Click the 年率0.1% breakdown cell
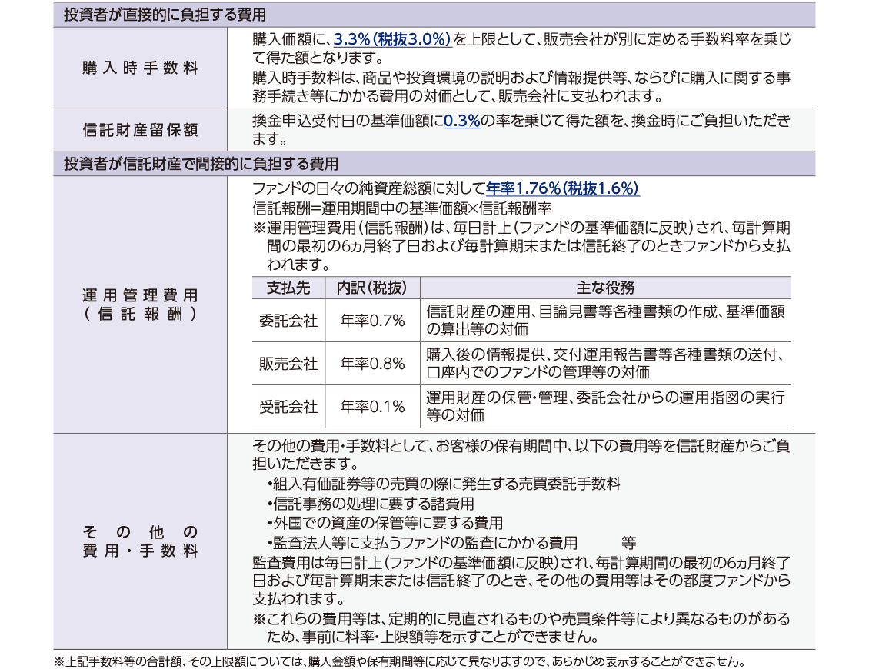 click(372, 407)
